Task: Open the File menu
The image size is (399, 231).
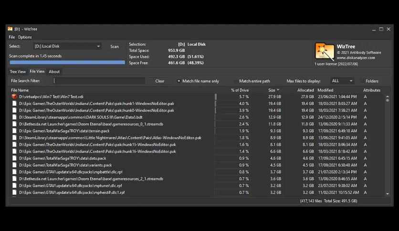Action: (12, 37)
